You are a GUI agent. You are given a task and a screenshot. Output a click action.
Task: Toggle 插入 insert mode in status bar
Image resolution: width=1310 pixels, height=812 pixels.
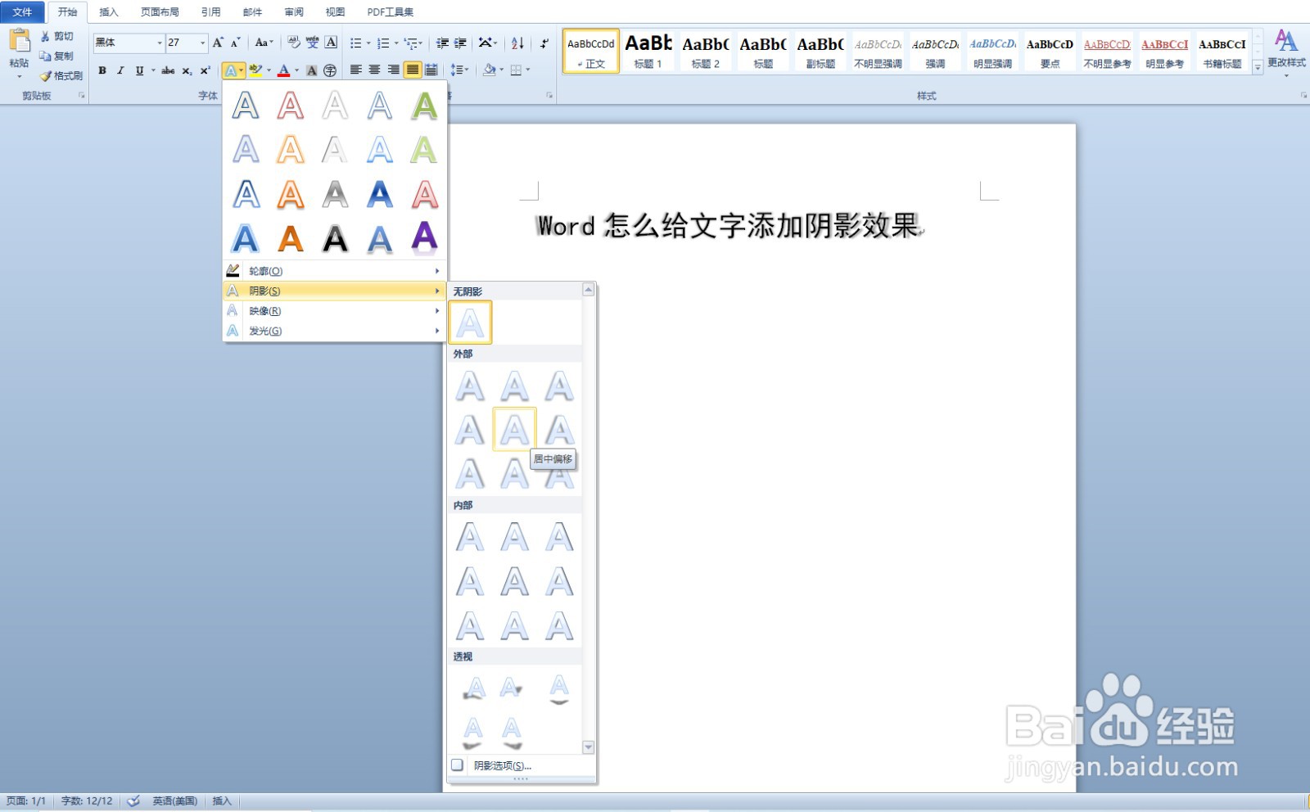pyautogui.click(x=222, y=801)
